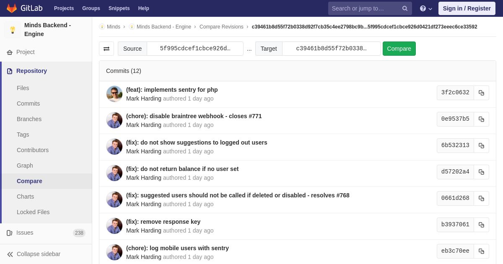Open the Source revision dropdown
Image resolution: width=503 pixels, height=264 pixels.
click(x=195, y=49)
